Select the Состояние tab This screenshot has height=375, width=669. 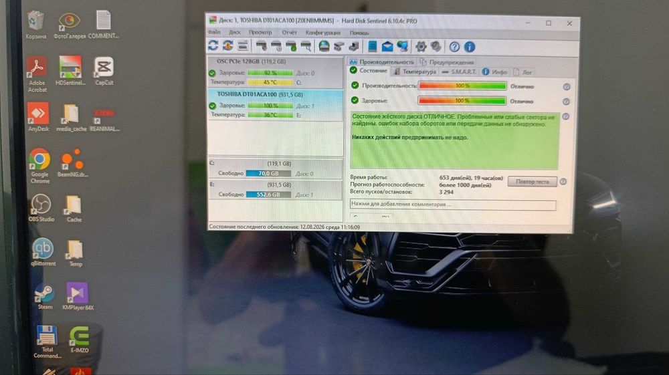click(369, 71)
